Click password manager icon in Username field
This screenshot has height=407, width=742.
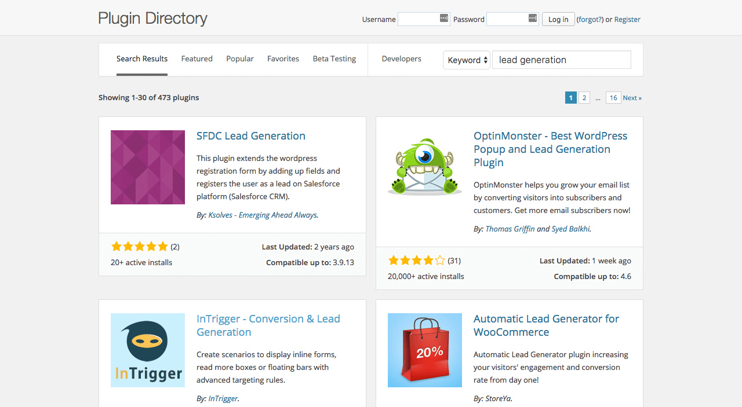[x=444, y=19]
